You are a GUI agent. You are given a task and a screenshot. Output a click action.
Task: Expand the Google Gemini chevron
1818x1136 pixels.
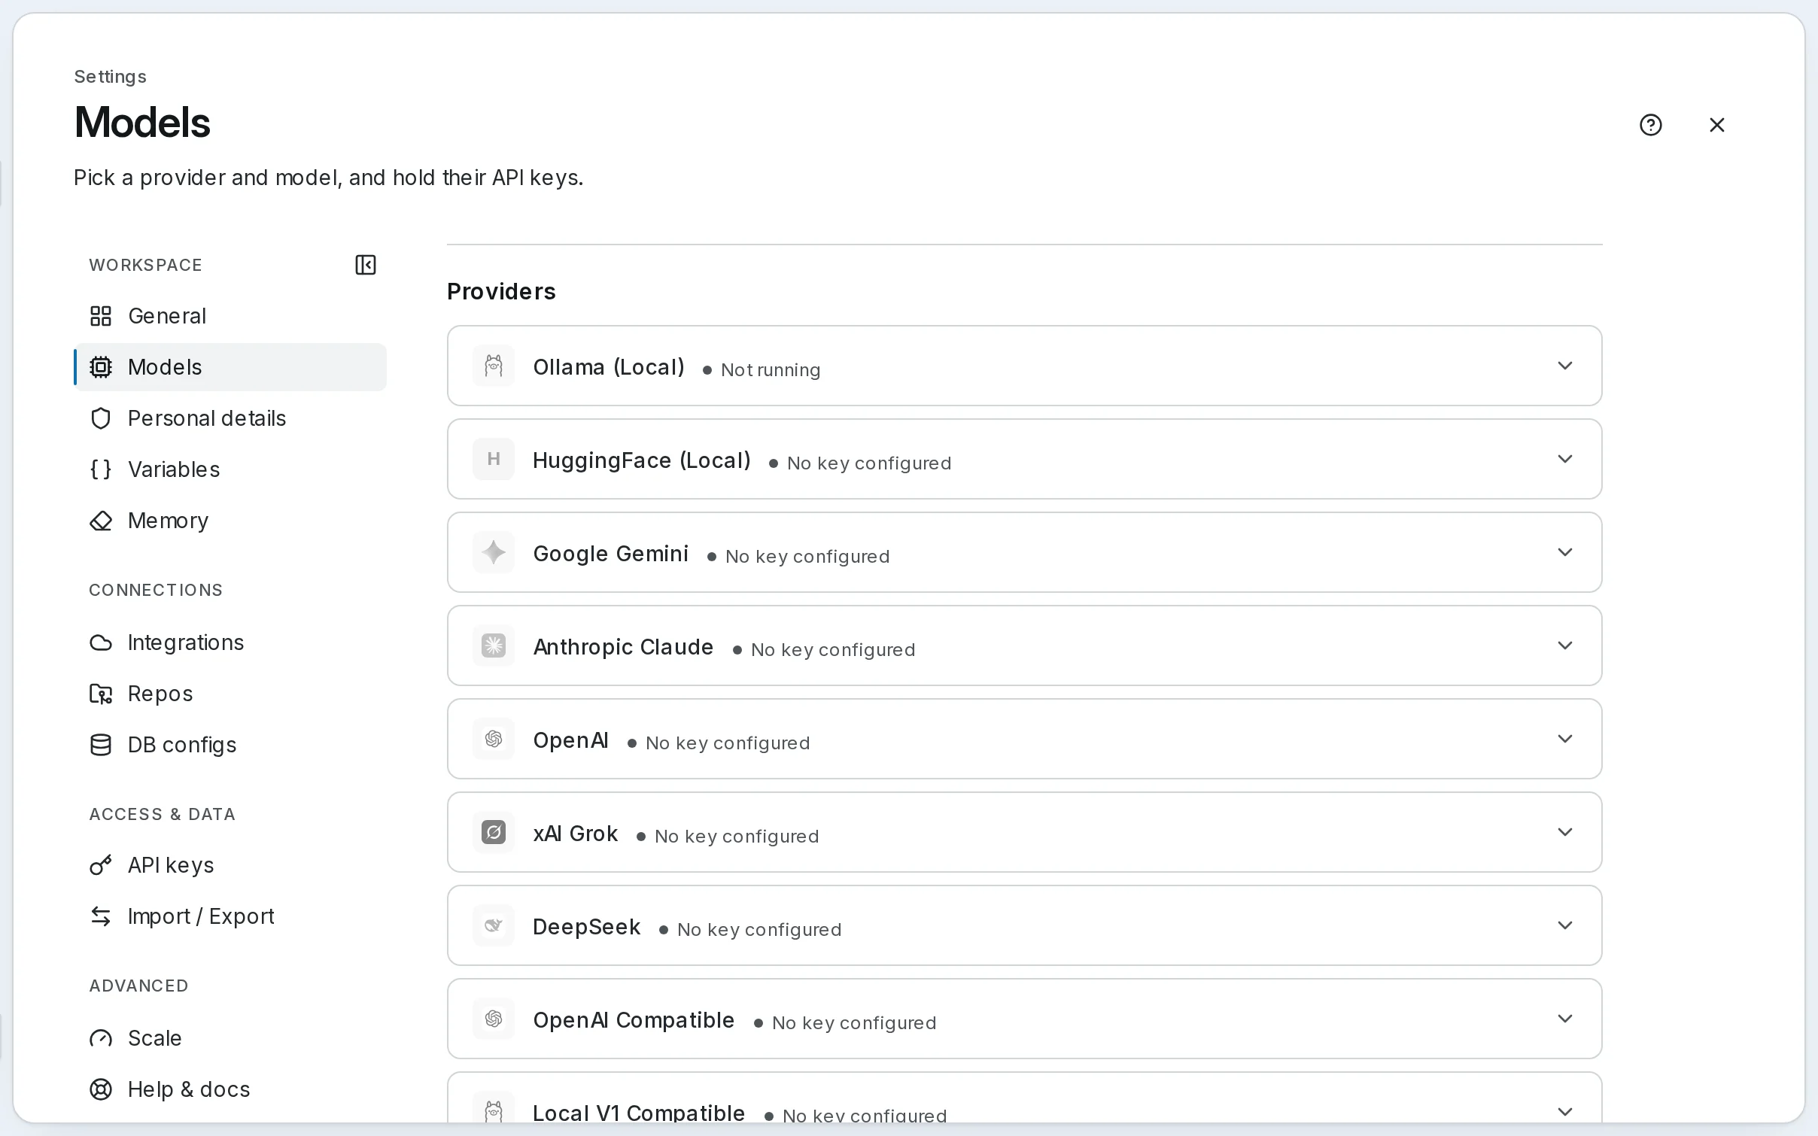[1565, 552]
